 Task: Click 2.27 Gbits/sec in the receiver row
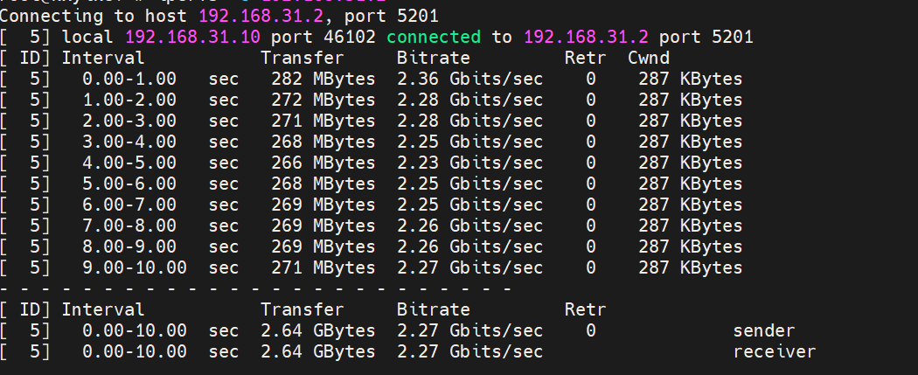[470, 352]
